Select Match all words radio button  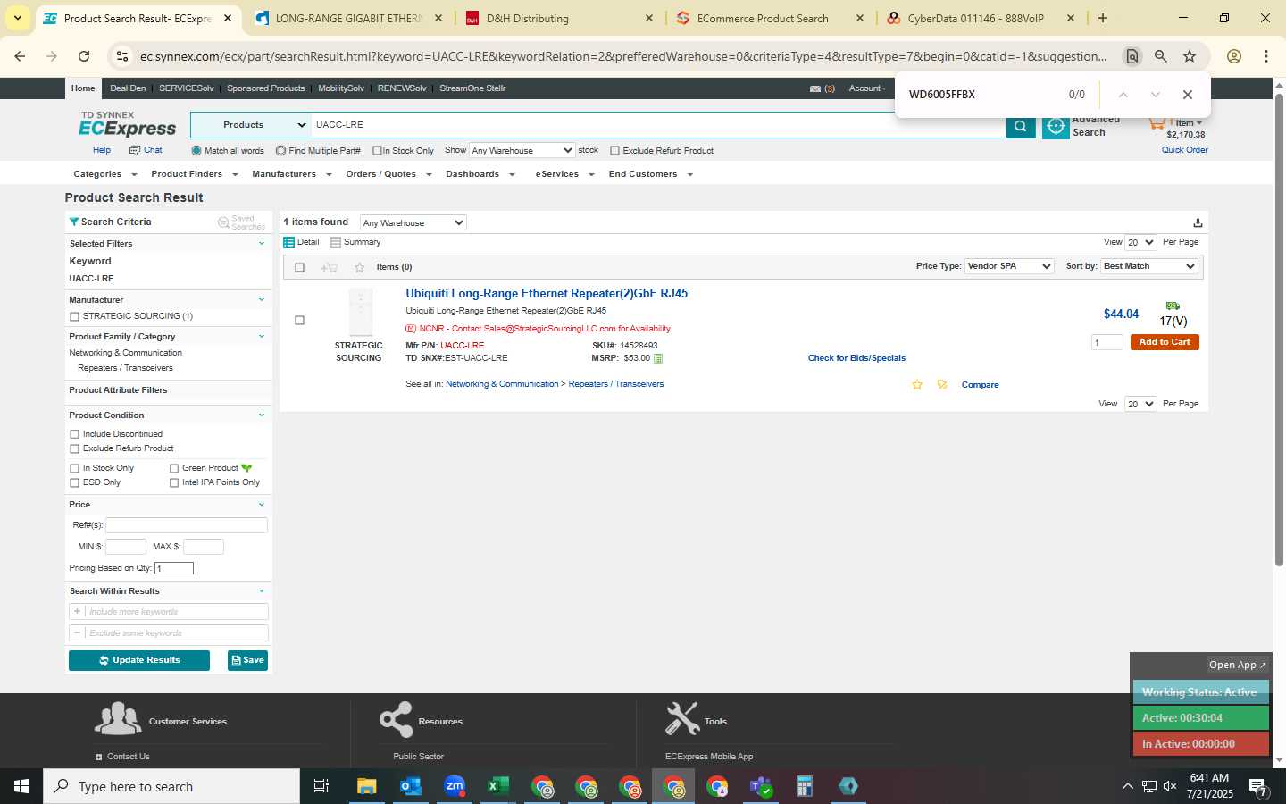click(x=196, y=150)
